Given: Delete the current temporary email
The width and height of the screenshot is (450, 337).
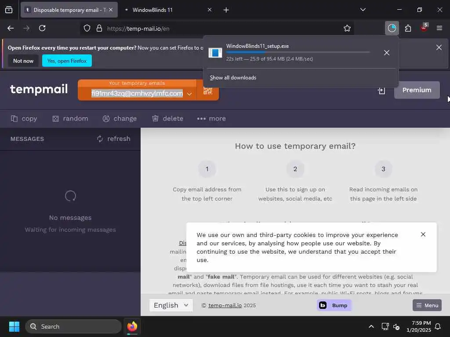Looking at the screenshot, I should click(x=167, y=118).
